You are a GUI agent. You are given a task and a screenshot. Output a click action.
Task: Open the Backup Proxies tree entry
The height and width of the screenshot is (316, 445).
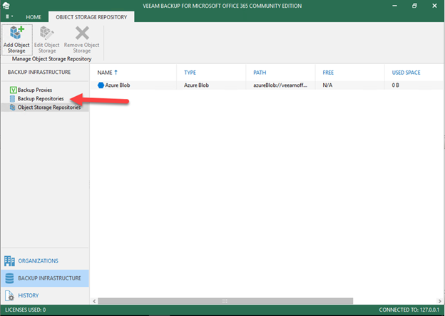[x=35, y=90]
